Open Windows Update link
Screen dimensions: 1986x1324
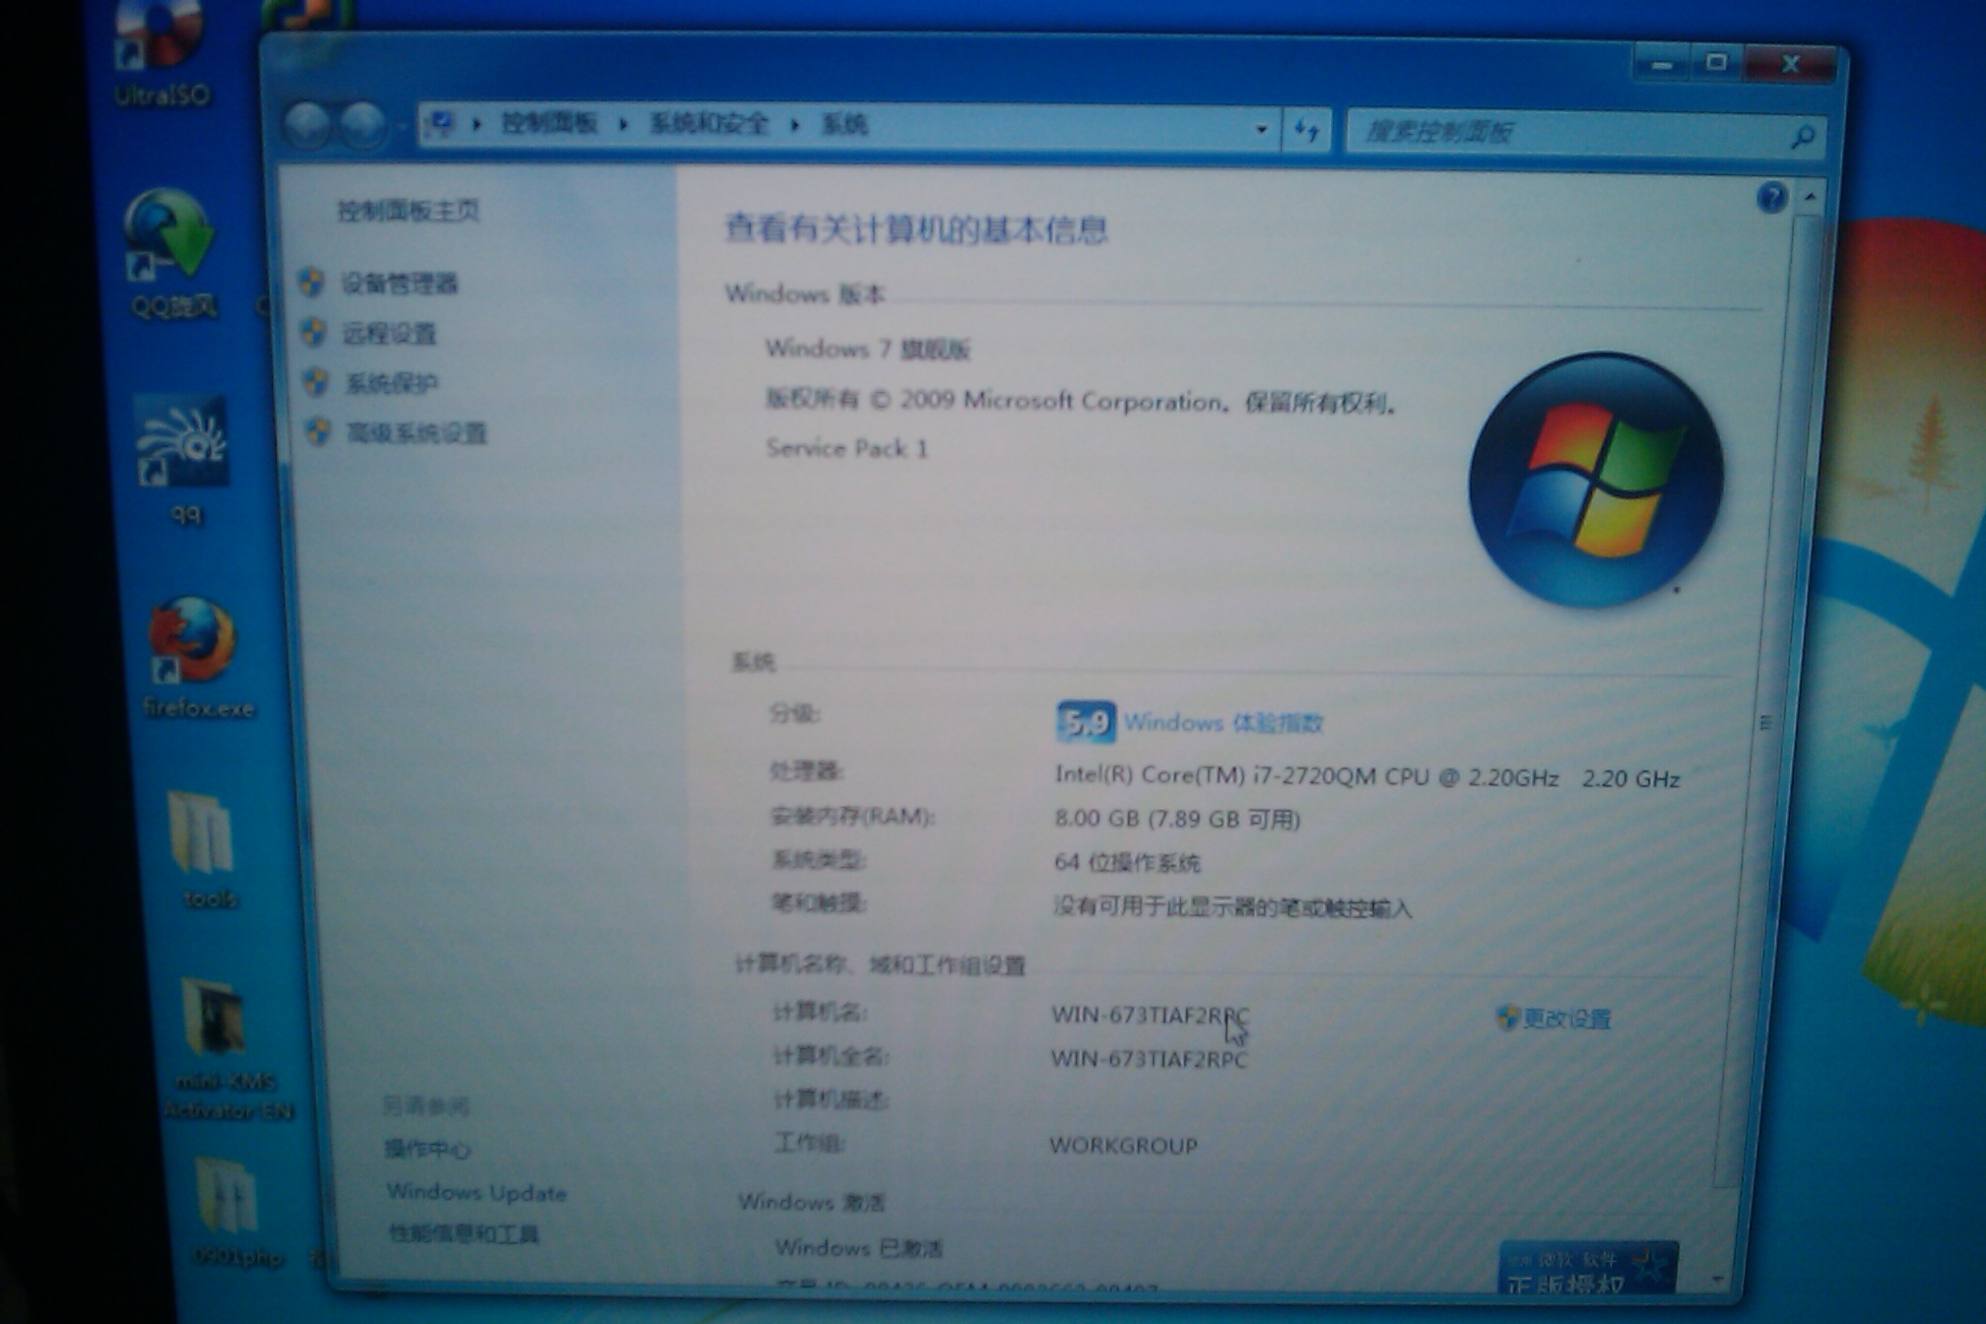pos(477,1192)
